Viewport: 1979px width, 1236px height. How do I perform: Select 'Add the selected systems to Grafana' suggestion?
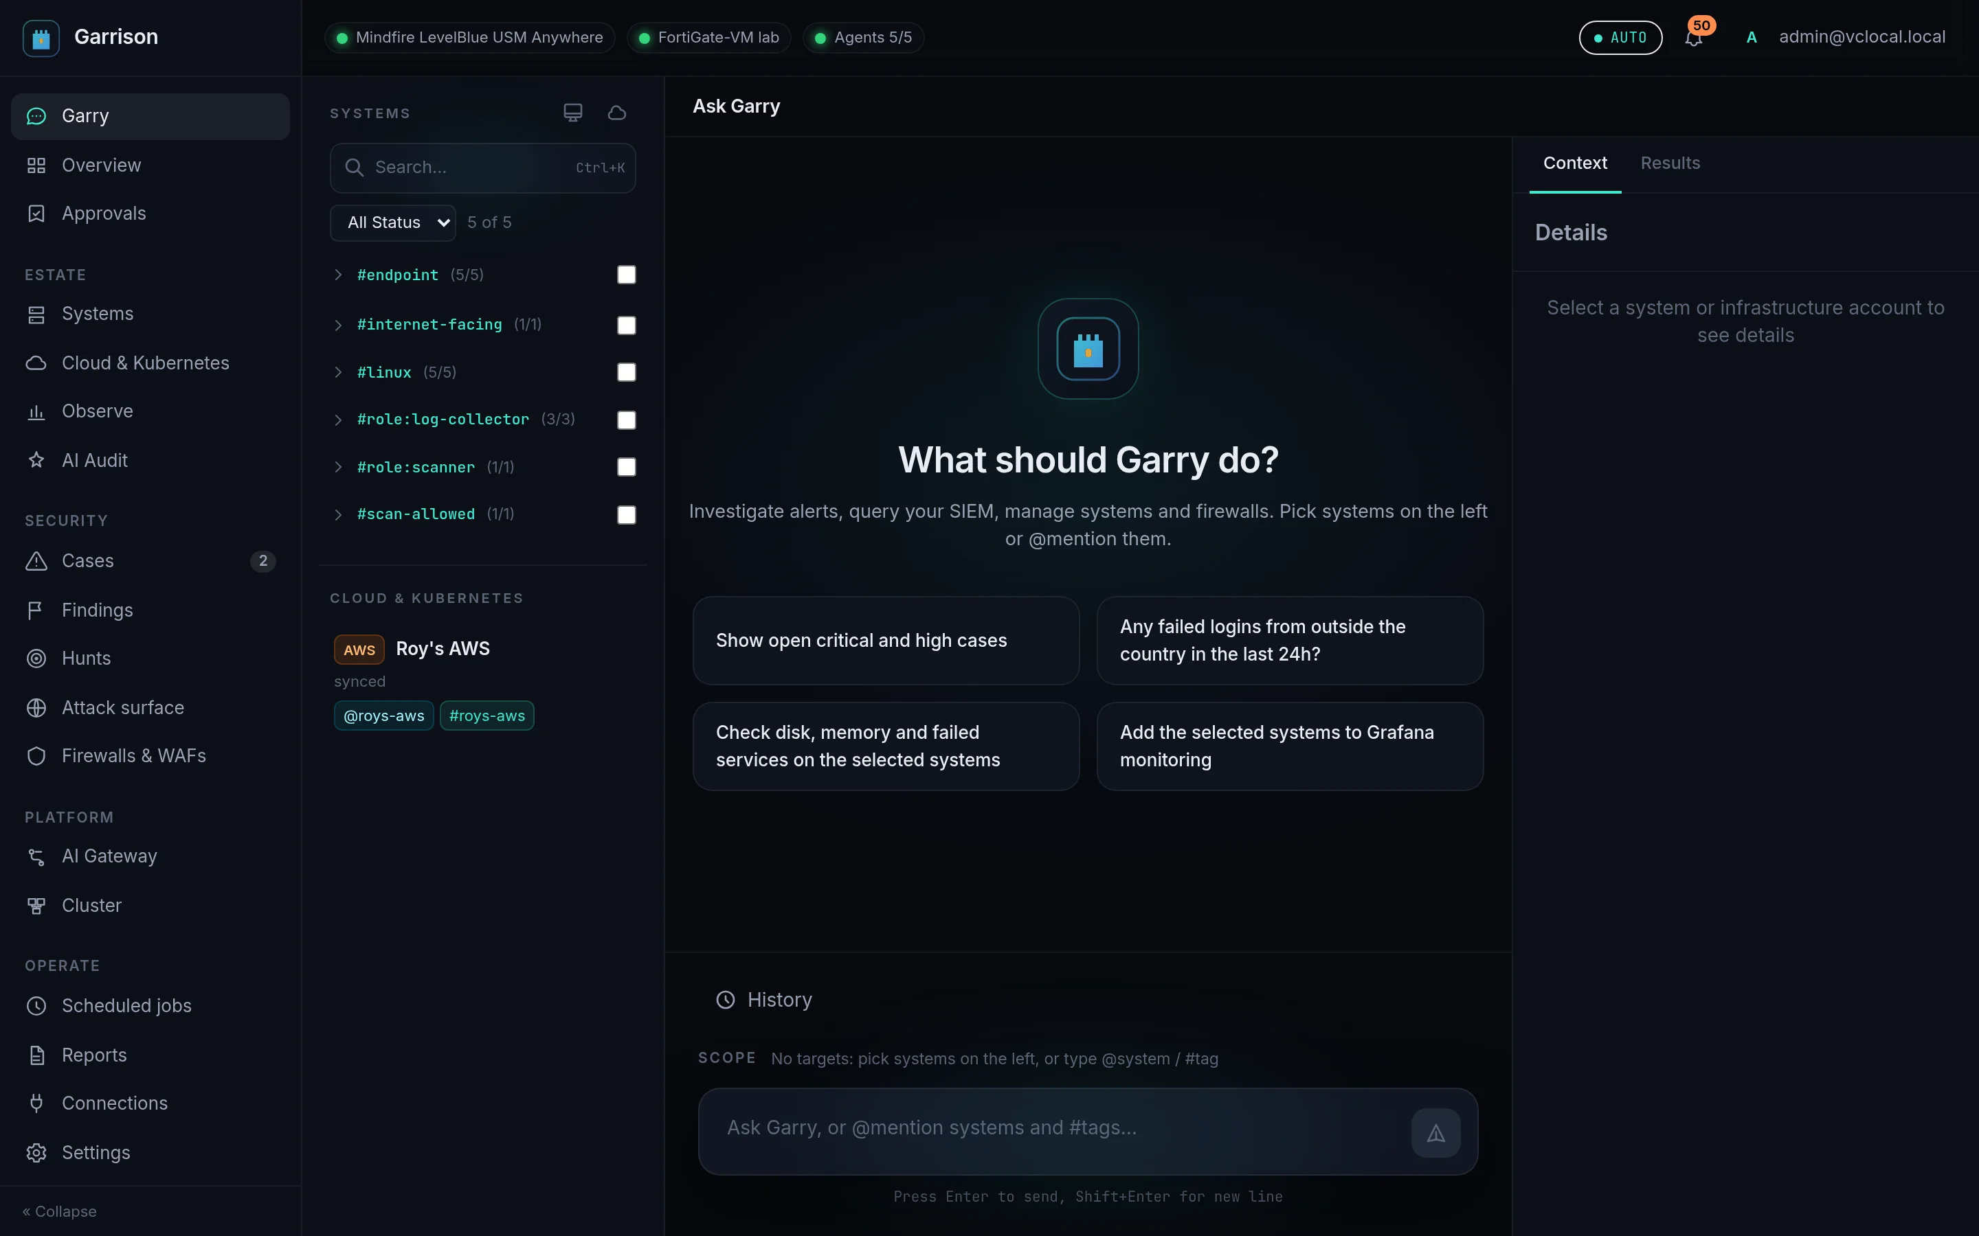1290,746
